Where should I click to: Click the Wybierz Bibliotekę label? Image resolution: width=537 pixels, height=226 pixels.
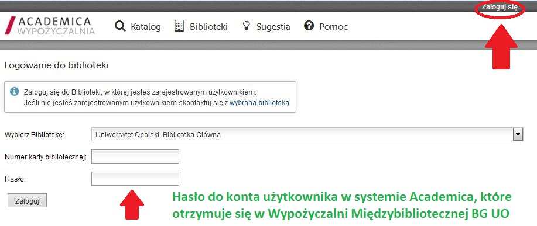pos(34,135)
